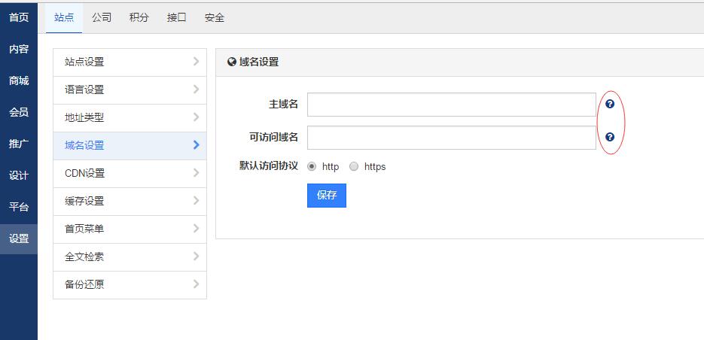Open the 积分 tab
Screen dimensions: 704x340
139,17
